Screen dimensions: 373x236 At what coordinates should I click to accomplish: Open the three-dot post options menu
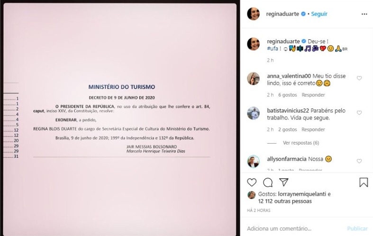(x=364, y=14)
